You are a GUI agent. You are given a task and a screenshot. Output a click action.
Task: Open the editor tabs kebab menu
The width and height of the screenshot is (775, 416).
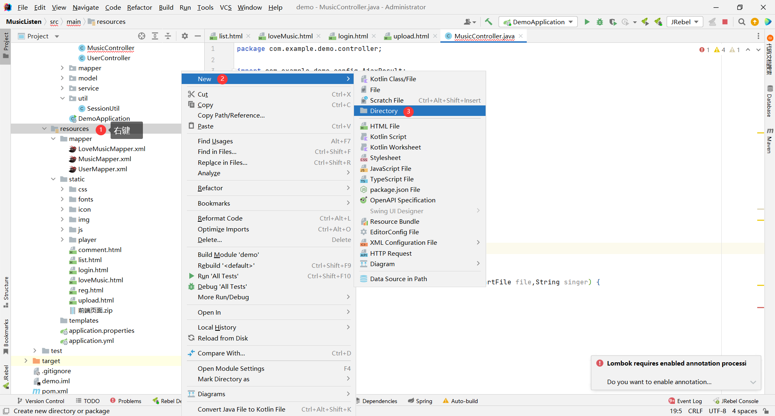pos(758,36)
